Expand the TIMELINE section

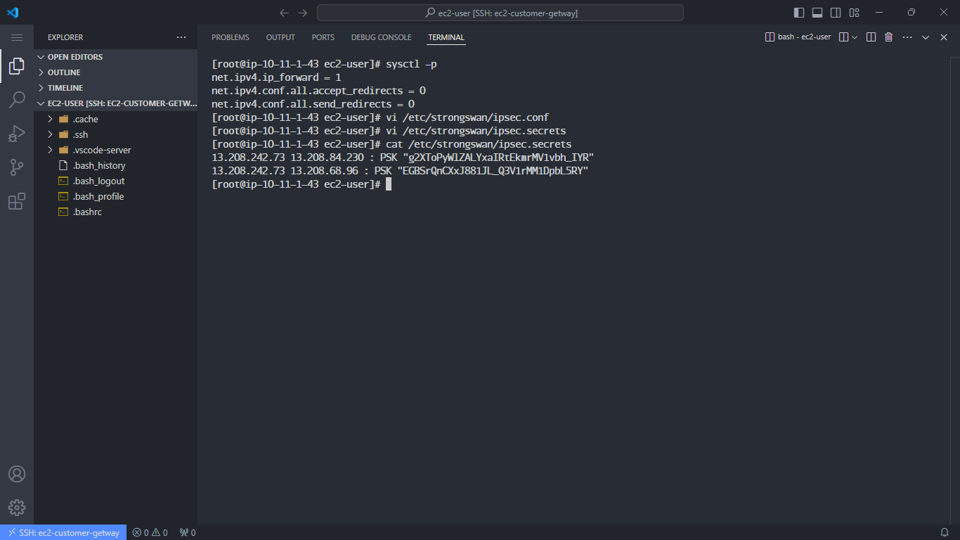116,88
